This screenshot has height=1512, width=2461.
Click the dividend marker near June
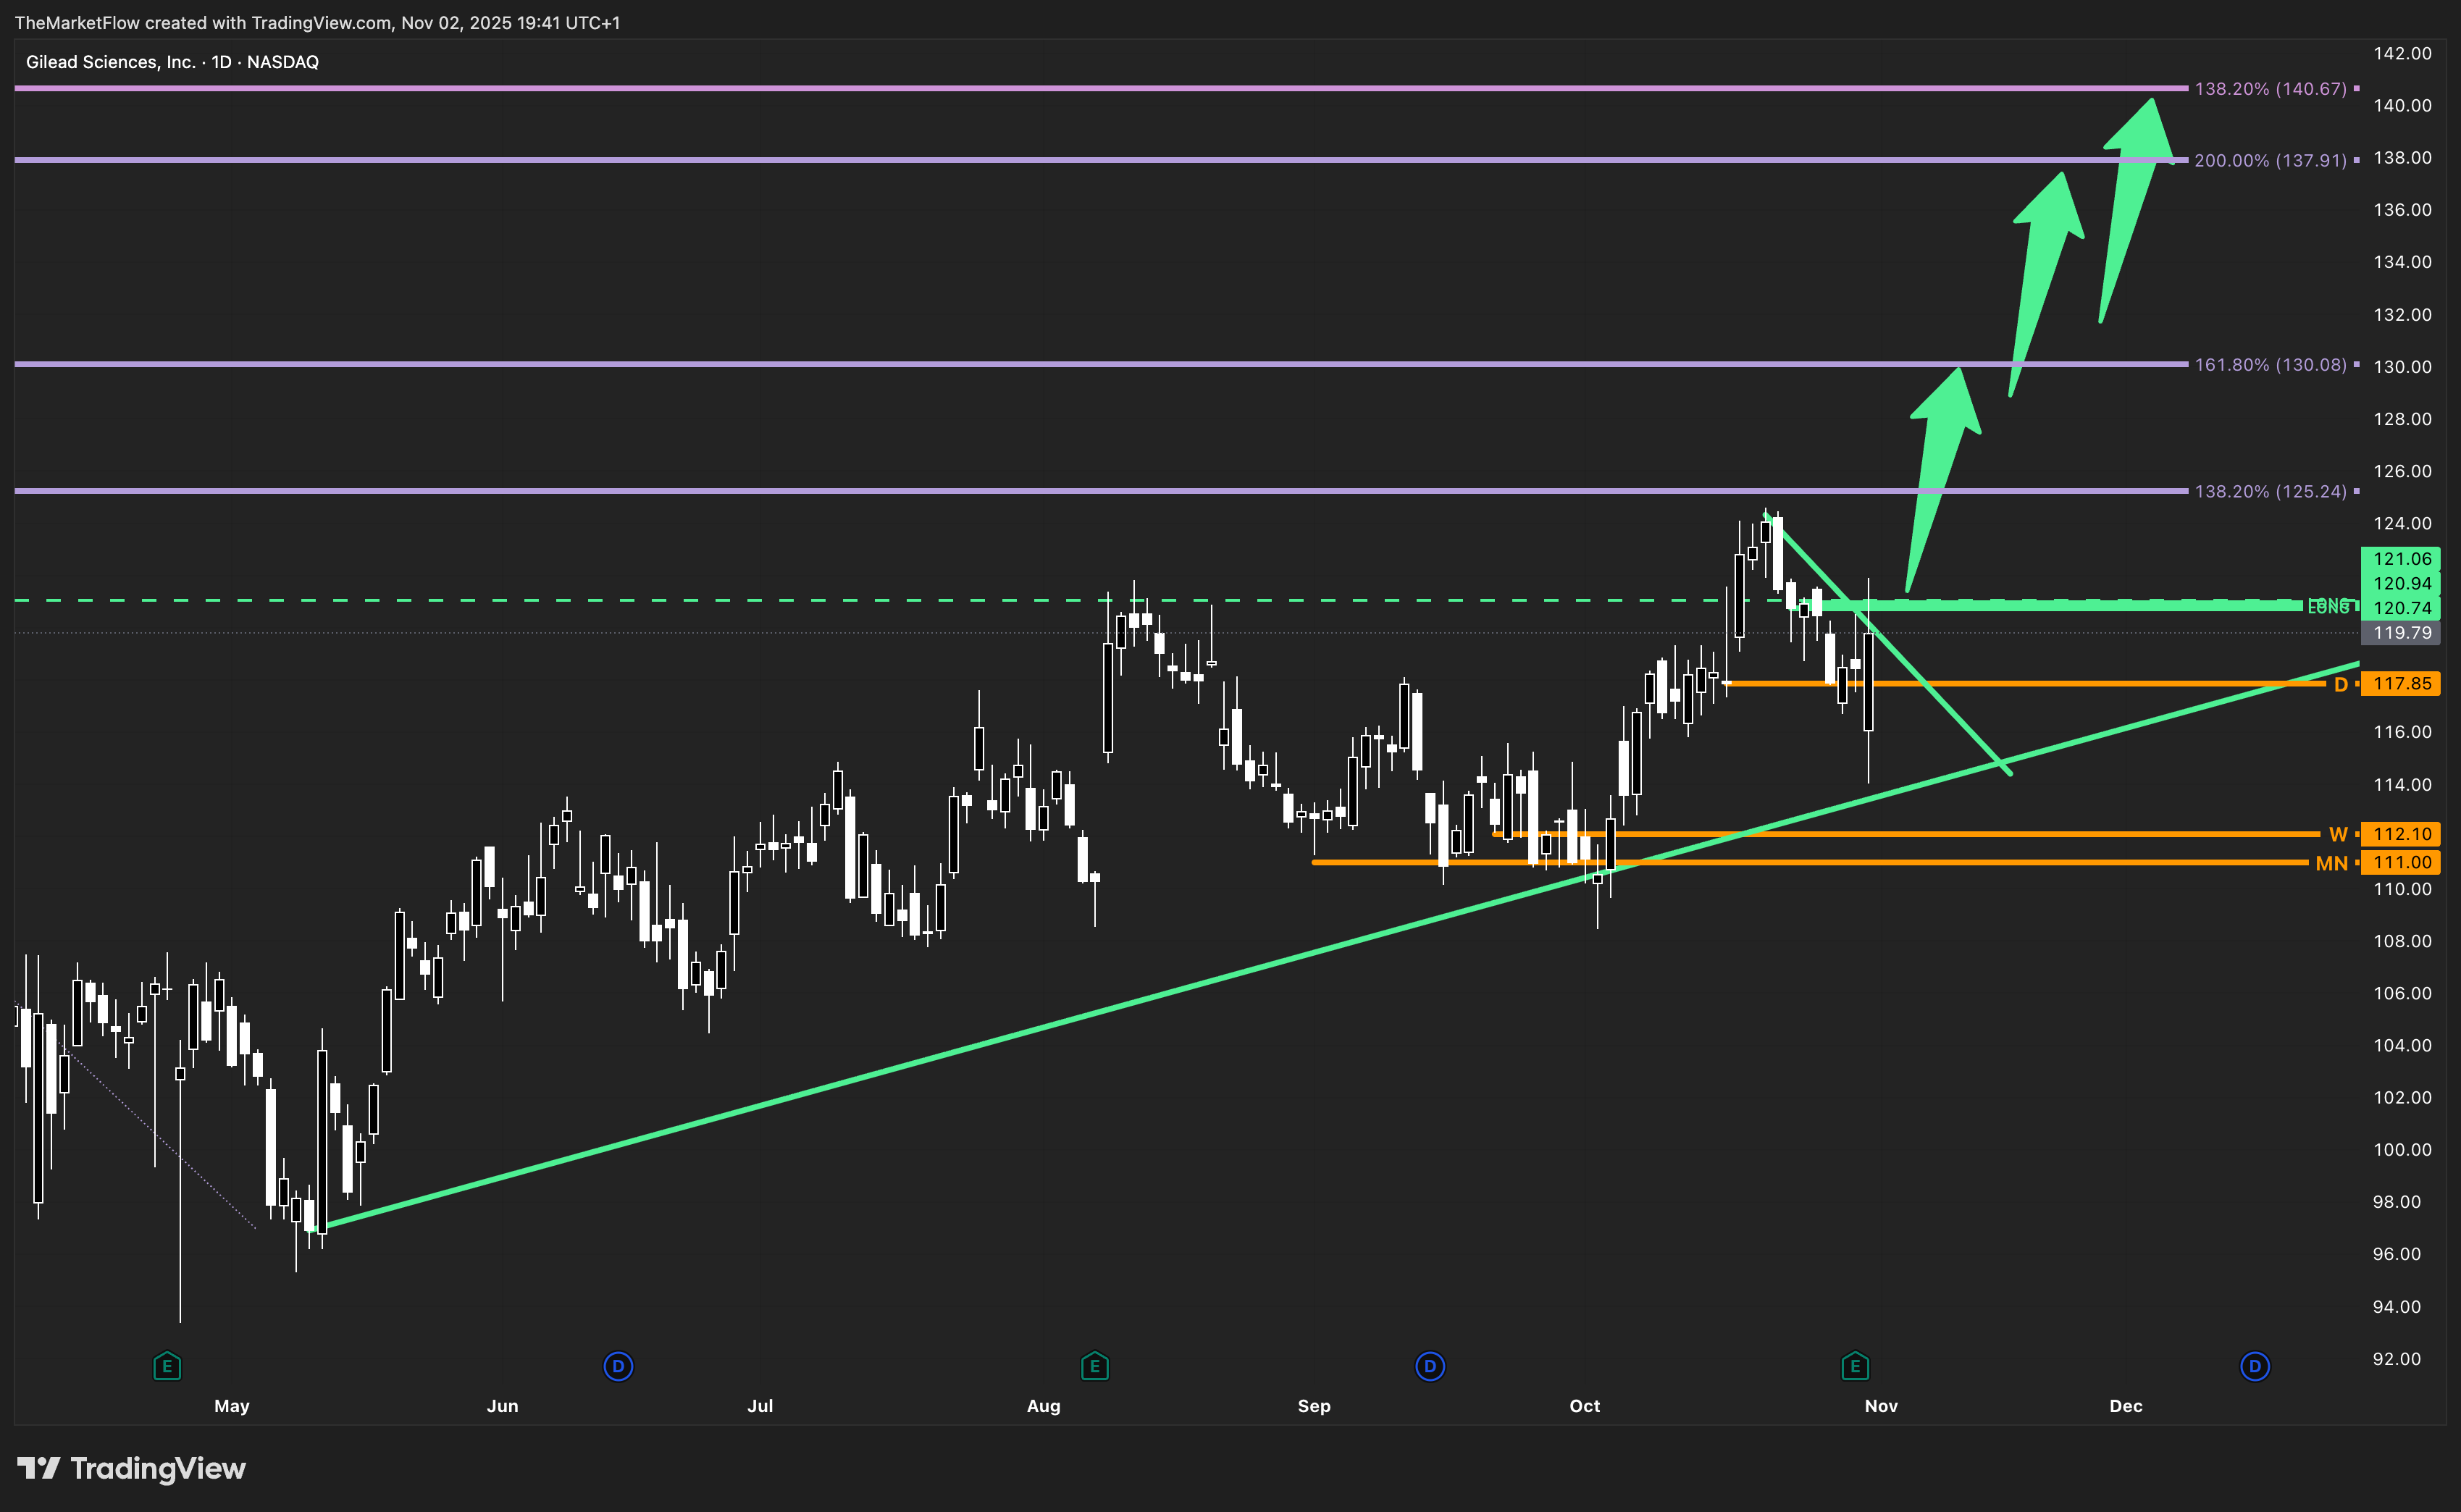click(618, 1366)
